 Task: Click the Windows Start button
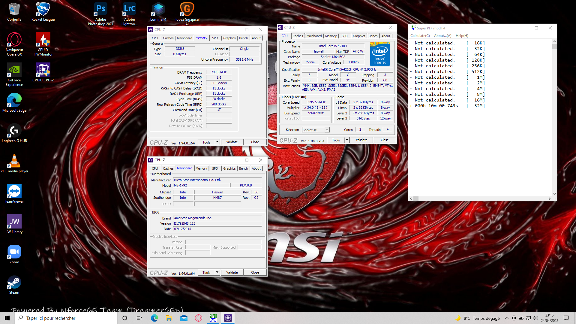pyautogui.click(x=7, y=318)
